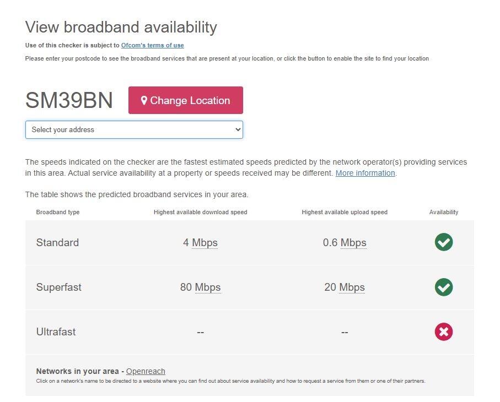This screenshot has width=500, height=402.
Task: Click the Availability column heading
Action: click(x=444, y=212)
